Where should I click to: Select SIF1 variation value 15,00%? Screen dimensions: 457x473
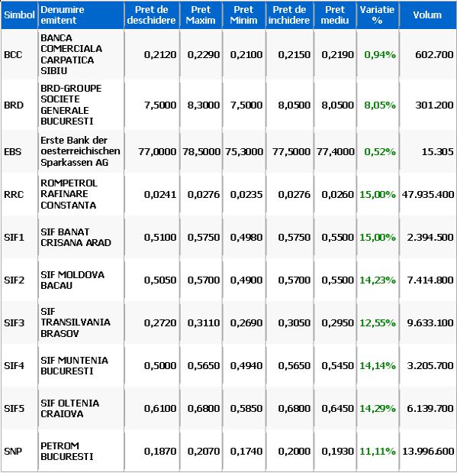click(378, 238)
